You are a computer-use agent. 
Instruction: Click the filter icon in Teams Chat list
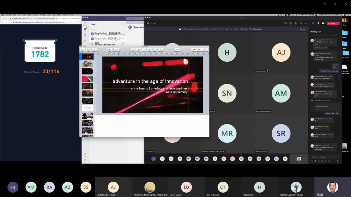pos(120,24)
